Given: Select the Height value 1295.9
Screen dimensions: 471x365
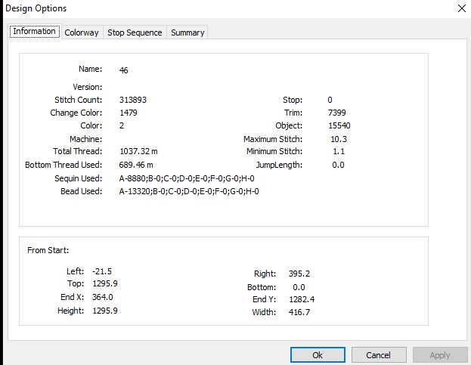Looking at the screenshot, I should pyautogui.click(x=105, y=311).
